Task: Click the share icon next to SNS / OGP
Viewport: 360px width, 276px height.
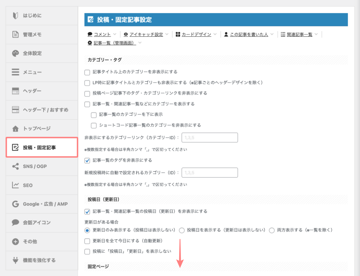Action: [15, 166]
